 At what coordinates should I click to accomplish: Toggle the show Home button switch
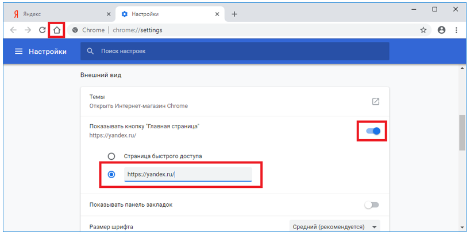tap(373, 131)
